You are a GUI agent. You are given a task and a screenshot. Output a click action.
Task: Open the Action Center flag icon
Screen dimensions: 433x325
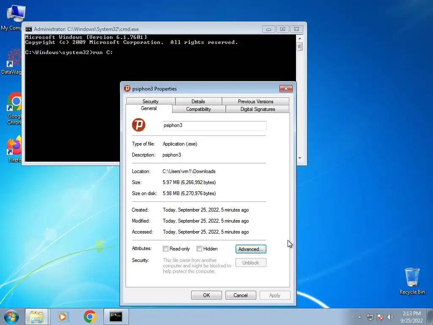click(380, 317)
